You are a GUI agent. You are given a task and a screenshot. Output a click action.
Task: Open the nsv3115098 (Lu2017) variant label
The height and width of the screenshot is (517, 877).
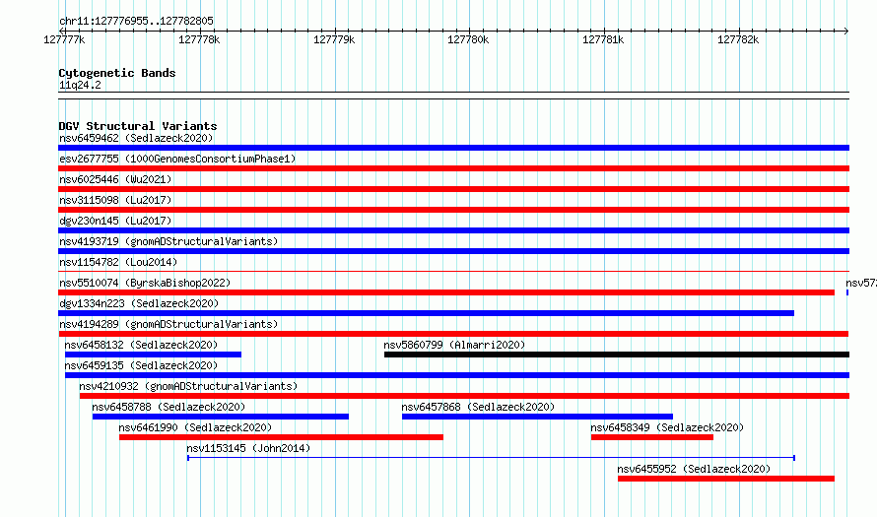pyautogui.click(x=115, y=200)
